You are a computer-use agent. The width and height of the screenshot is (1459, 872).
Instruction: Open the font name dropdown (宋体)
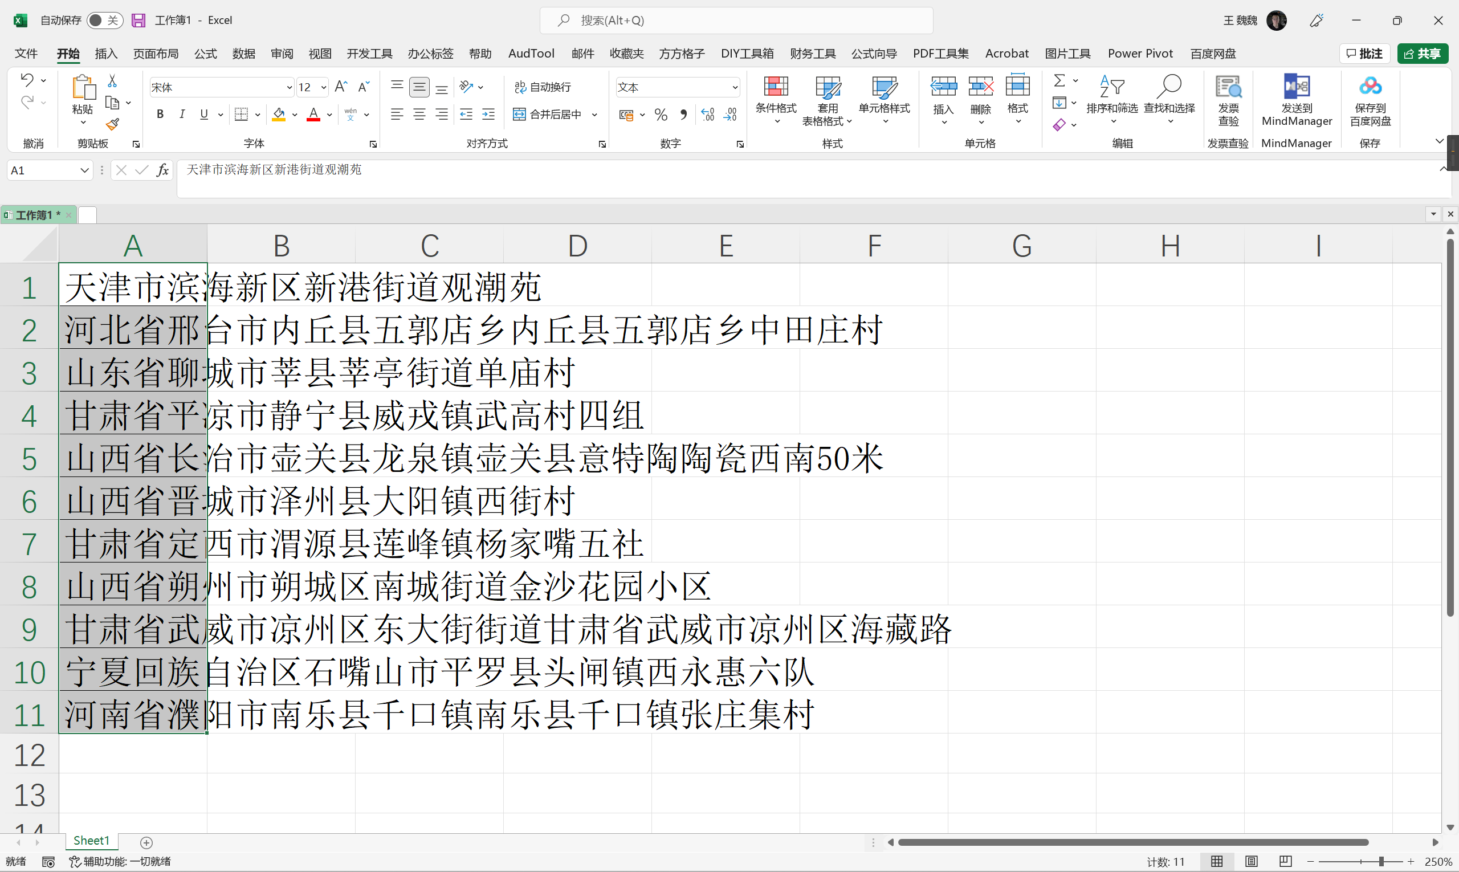[x=288, y=88]
